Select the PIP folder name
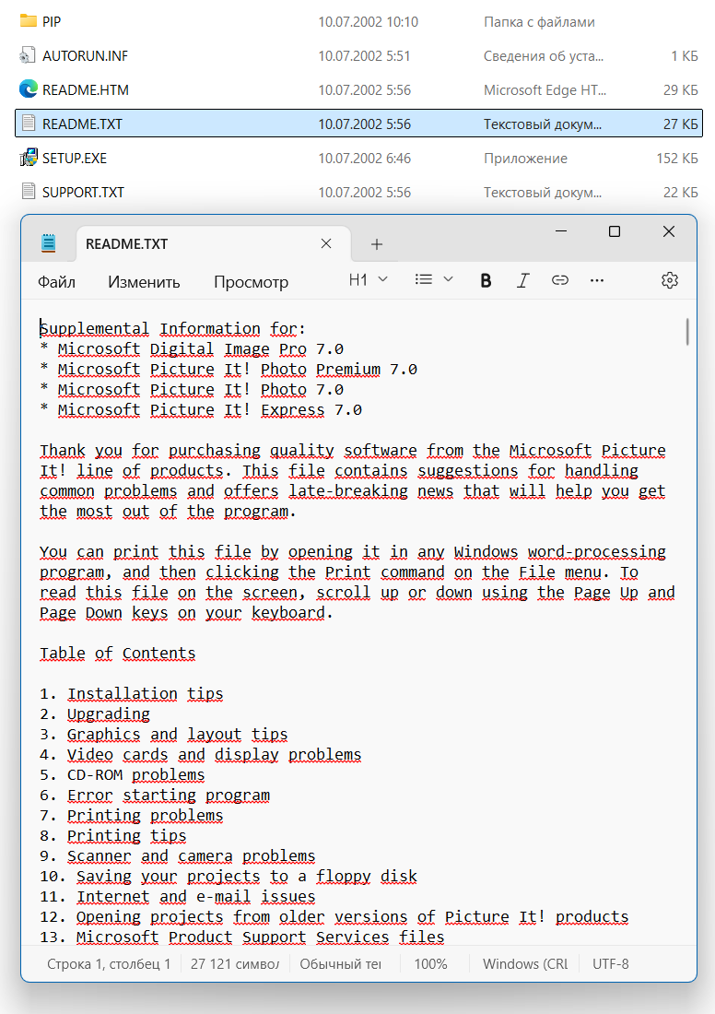The image size is (715, 1014). click(x=52, y=22)
